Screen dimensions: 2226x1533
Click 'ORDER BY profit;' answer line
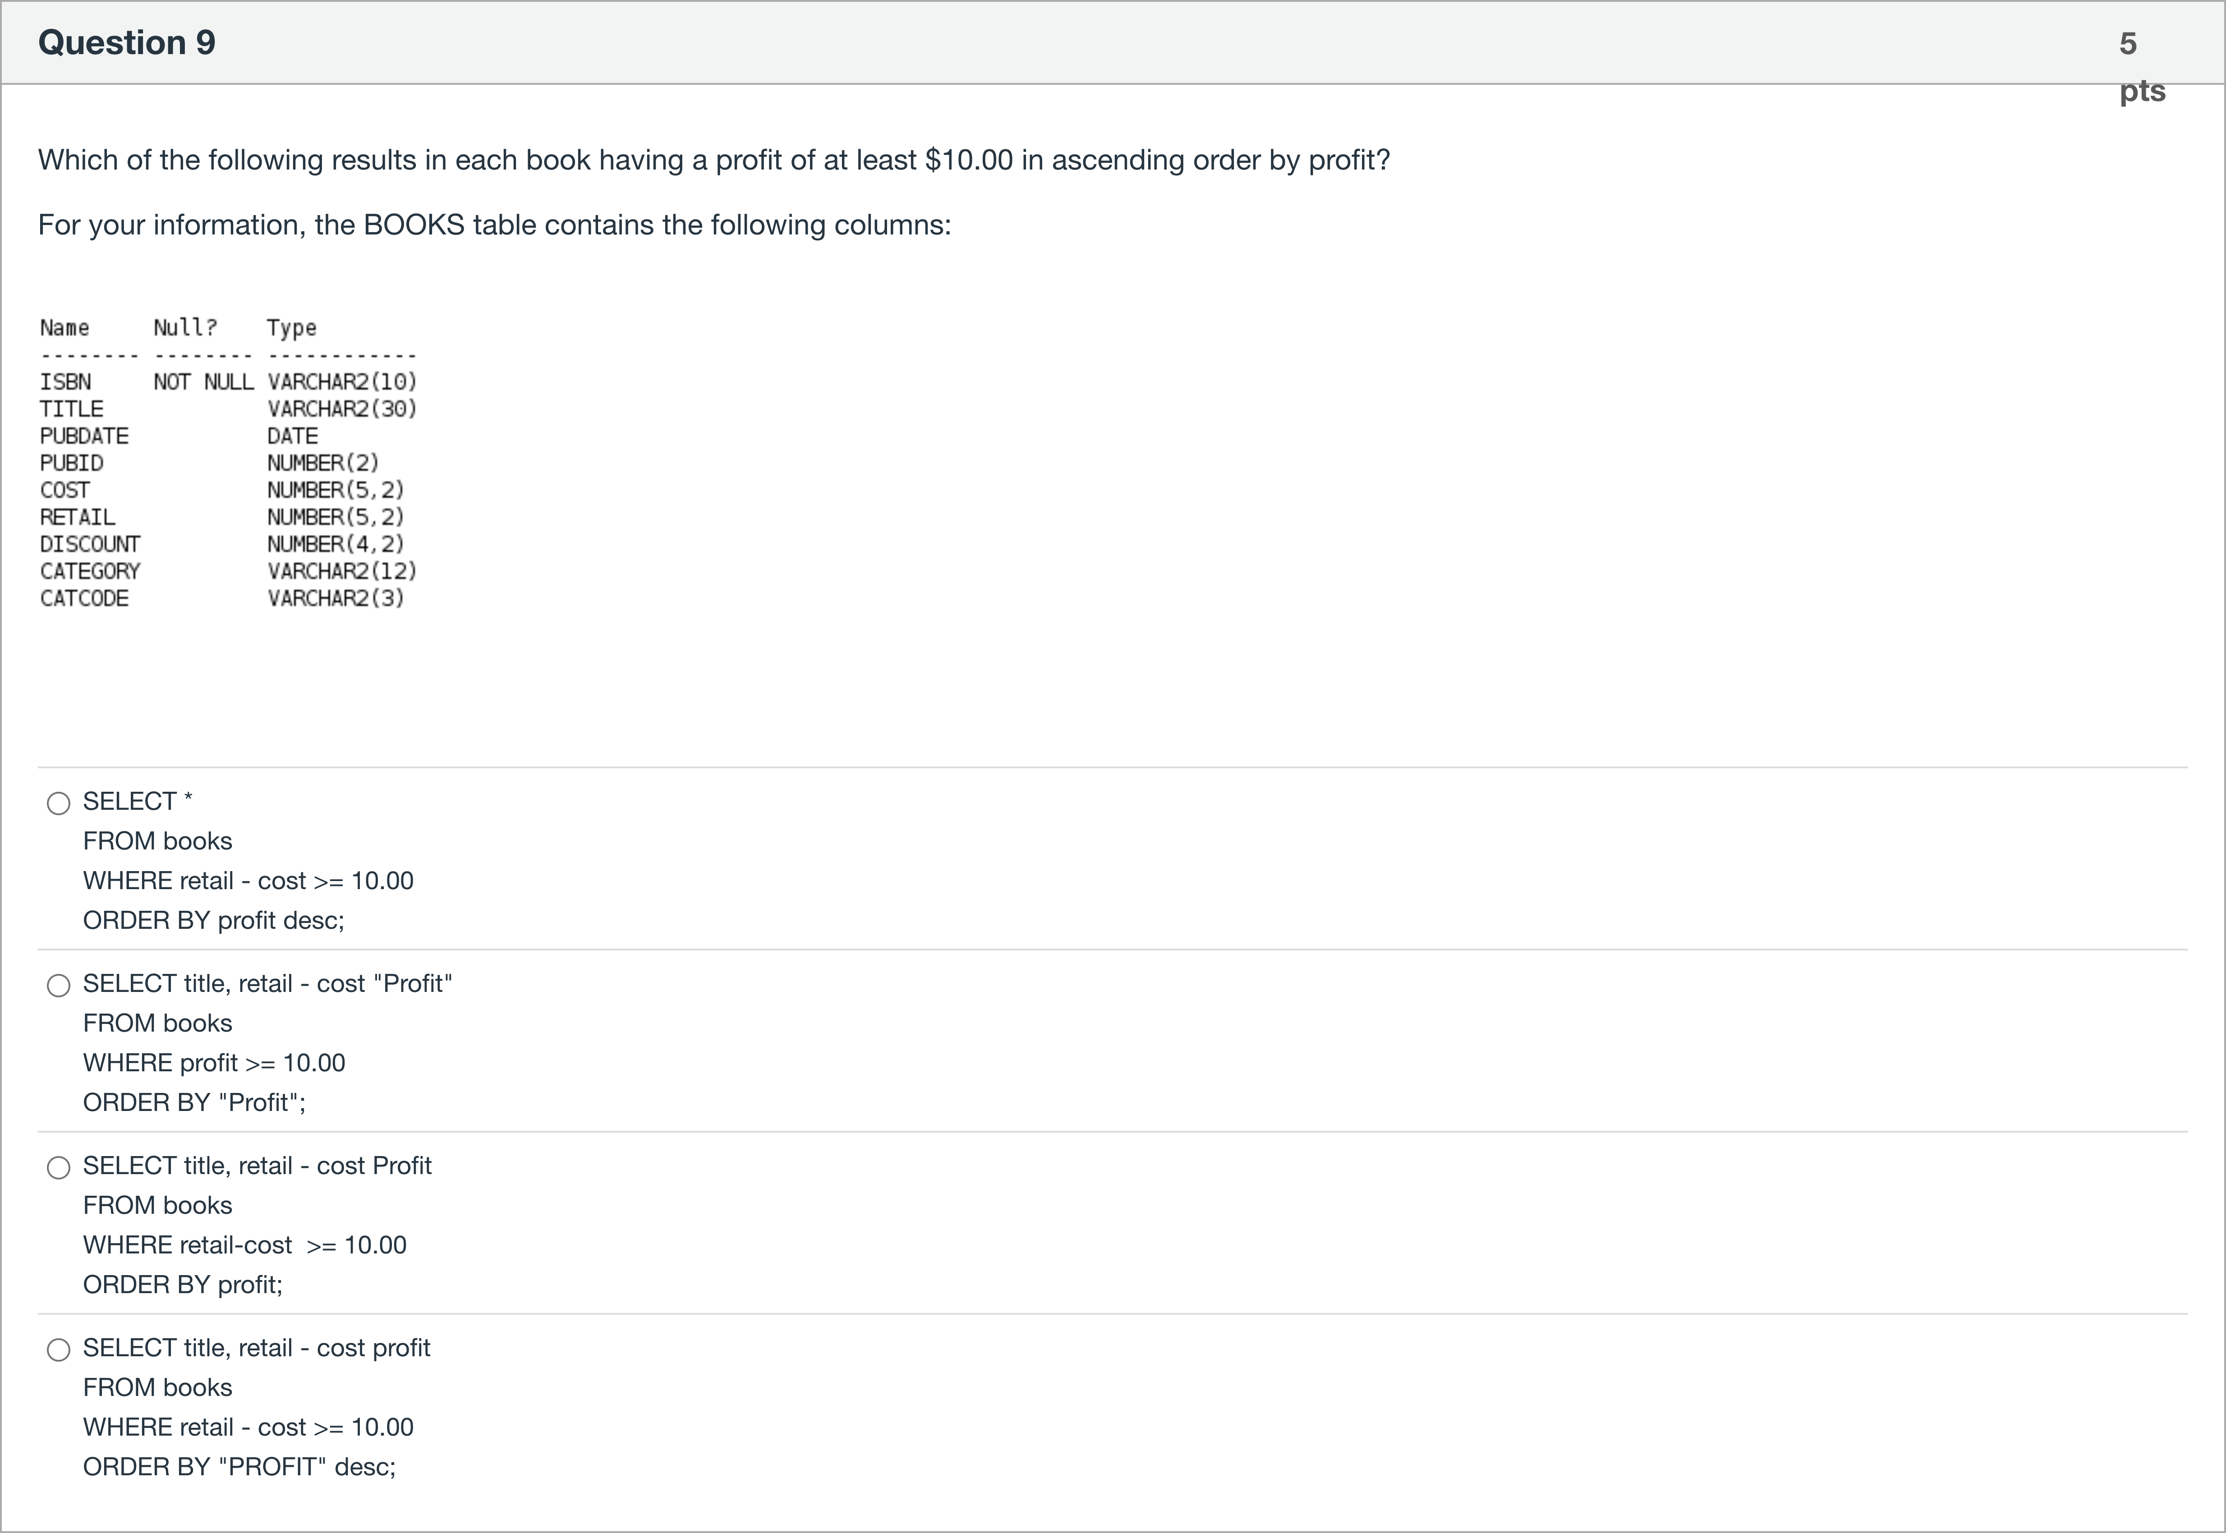(183, 1284)
